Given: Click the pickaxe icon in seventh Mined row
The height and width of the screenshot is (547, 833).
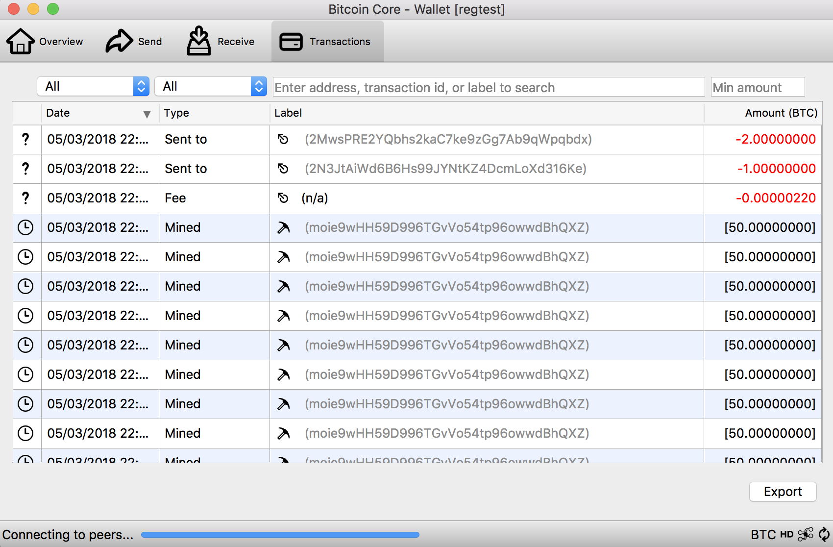Looking at the screenshot, I should (x=283, y=404).
